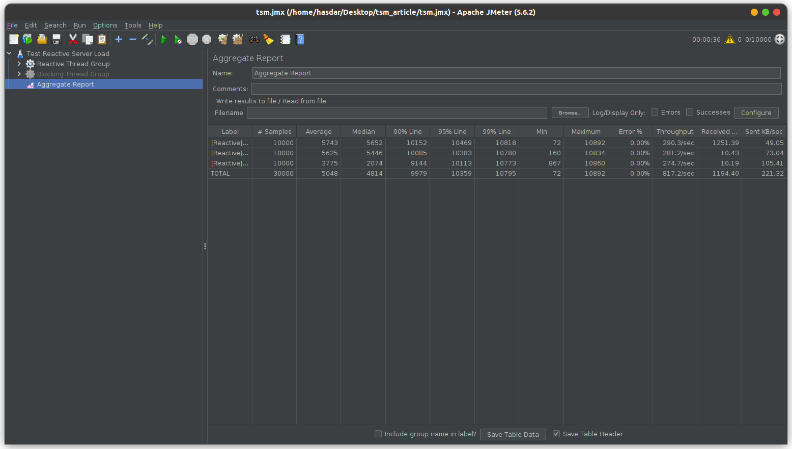Enable the Errors only checkbox
Viewport: 792px width, 449px height.
coord(655,112)
